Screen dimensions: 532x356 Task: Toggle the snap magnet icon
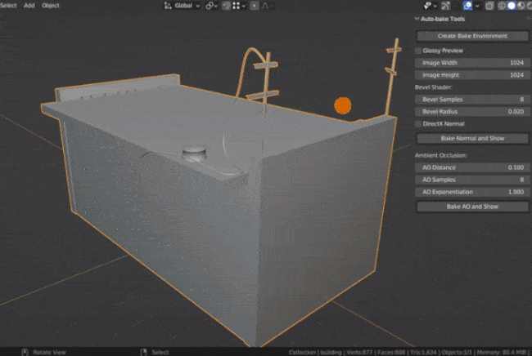click(226, 6)
